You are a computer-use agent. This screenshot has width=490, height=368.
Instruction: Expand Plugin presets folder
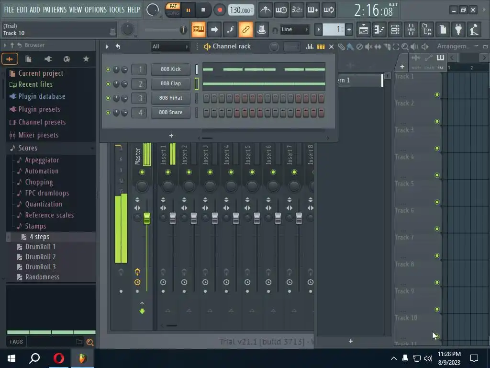pyautogui.click(x=39, y=109)
